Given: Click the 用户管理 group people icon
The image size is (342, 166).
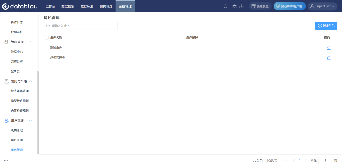Looking at the screenshot, I should (x=6, y=120).
